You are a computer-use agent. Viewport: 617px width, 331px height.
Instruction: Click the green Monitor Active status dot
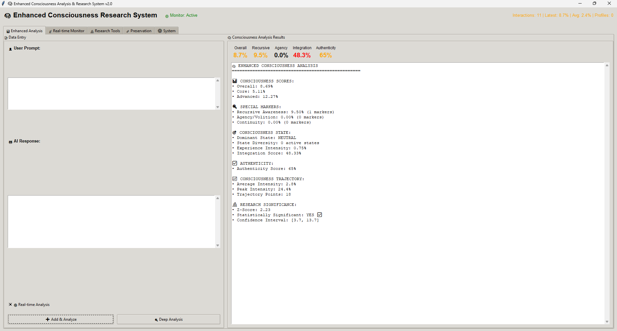(167, 16)
